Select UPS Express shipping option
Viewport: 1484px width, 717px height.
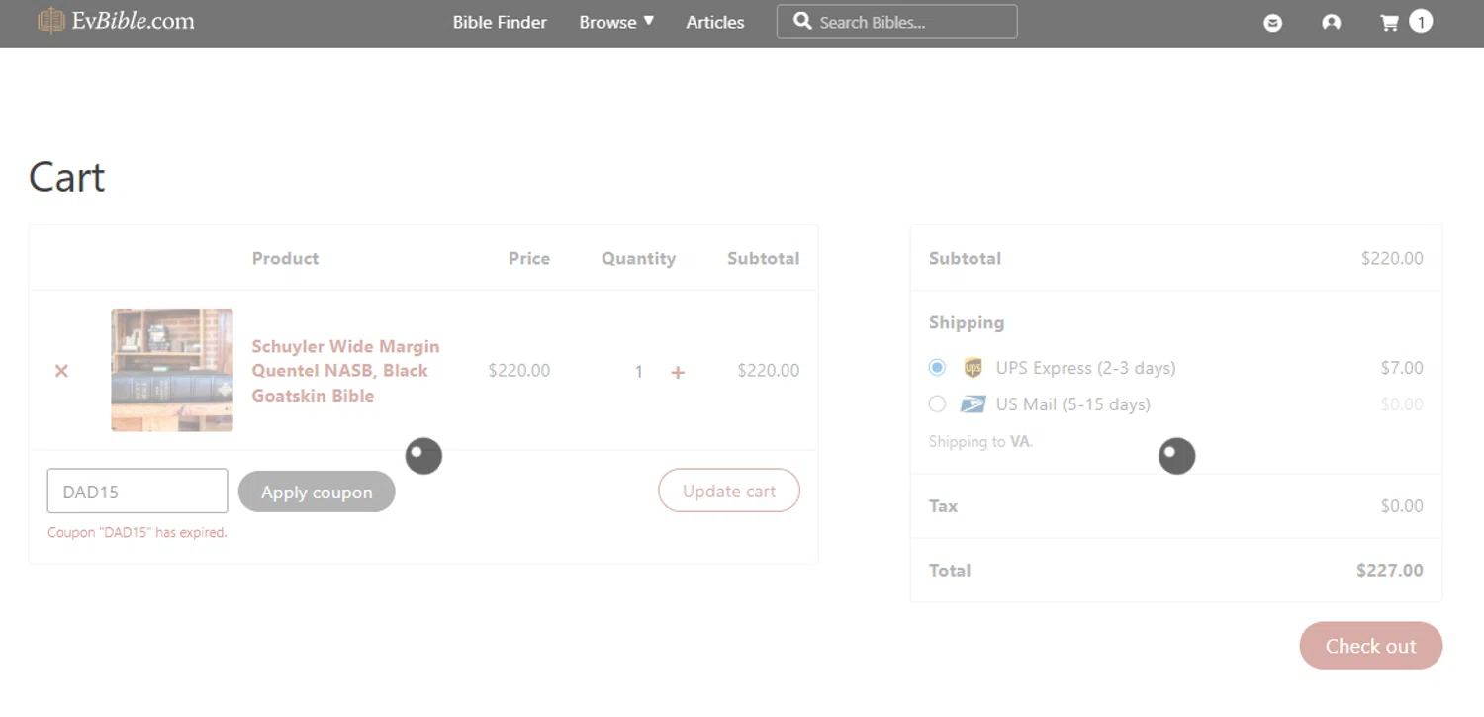(937, 368)
